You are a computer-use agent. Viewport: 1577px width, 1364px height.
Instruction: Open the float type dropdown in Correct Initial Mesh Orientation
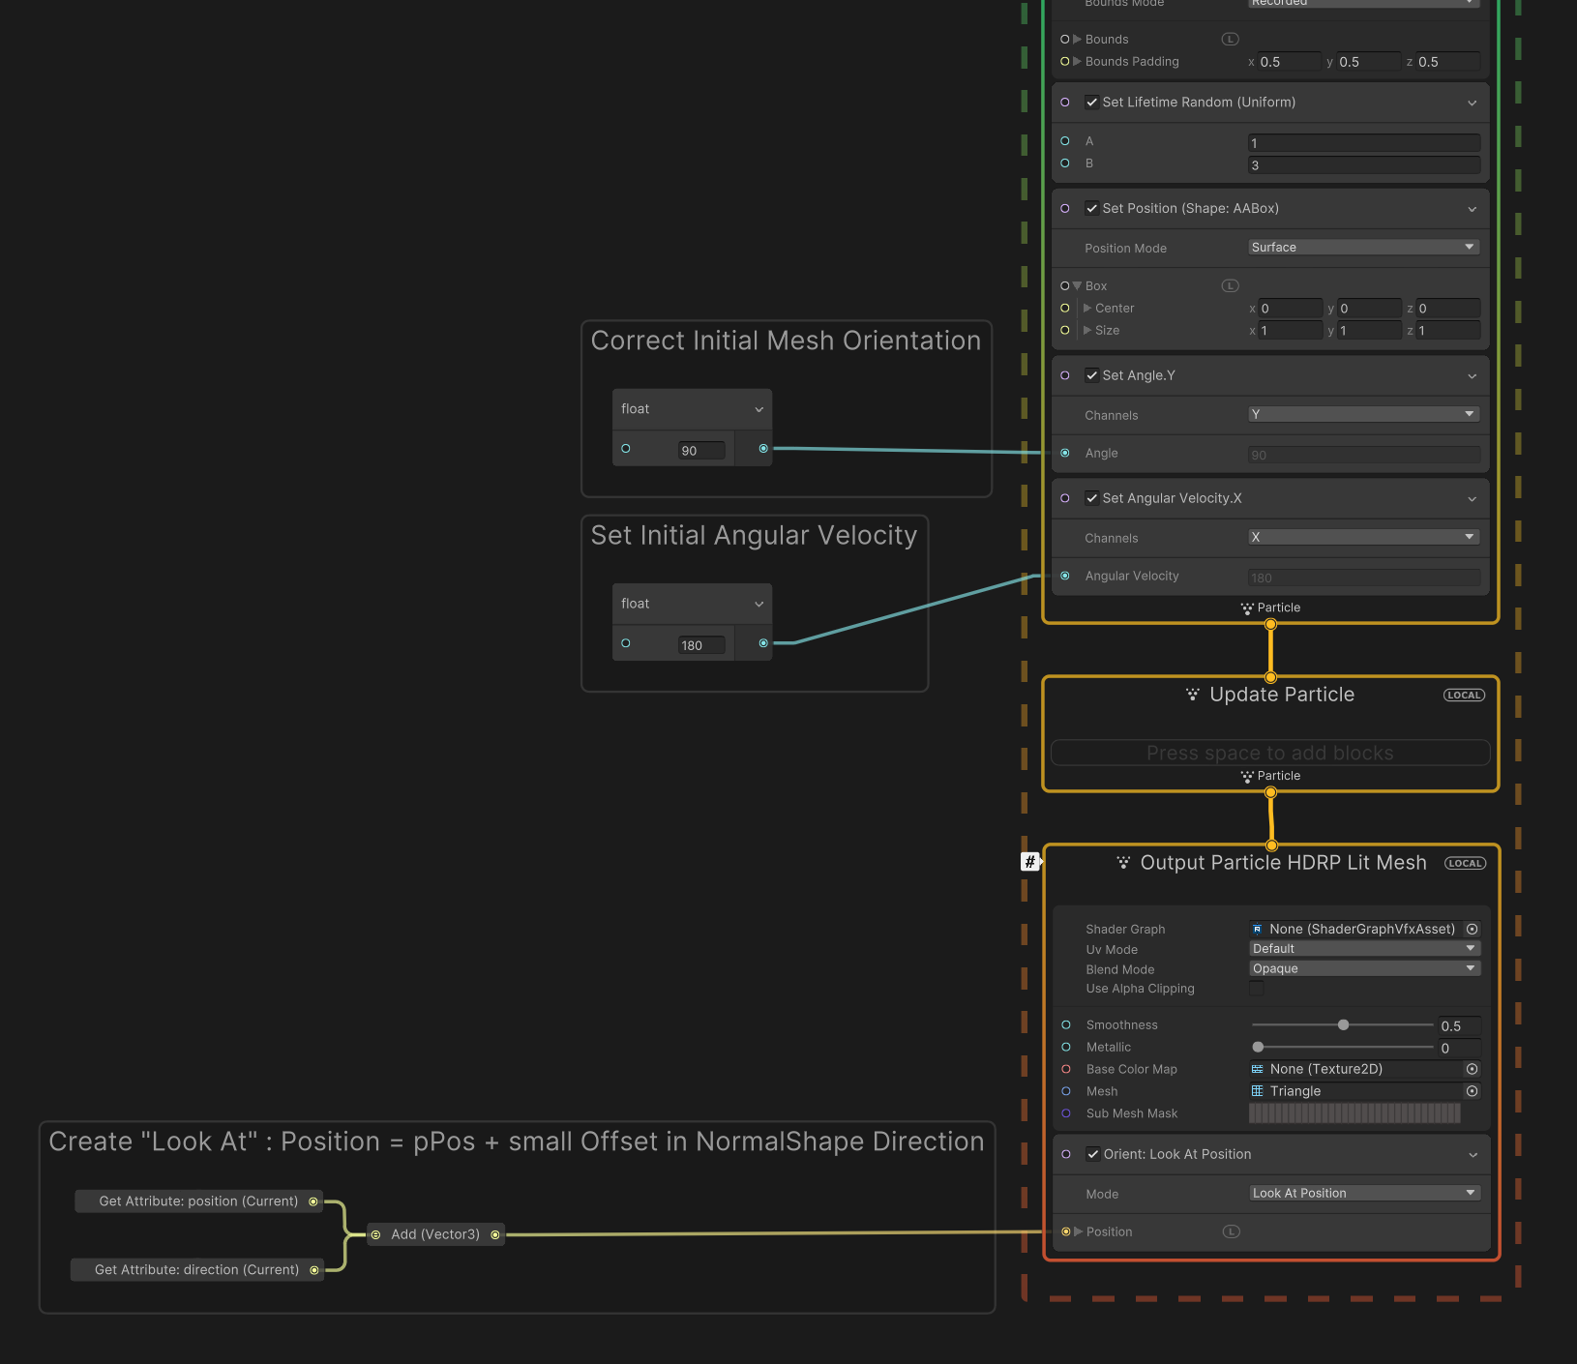691,408
